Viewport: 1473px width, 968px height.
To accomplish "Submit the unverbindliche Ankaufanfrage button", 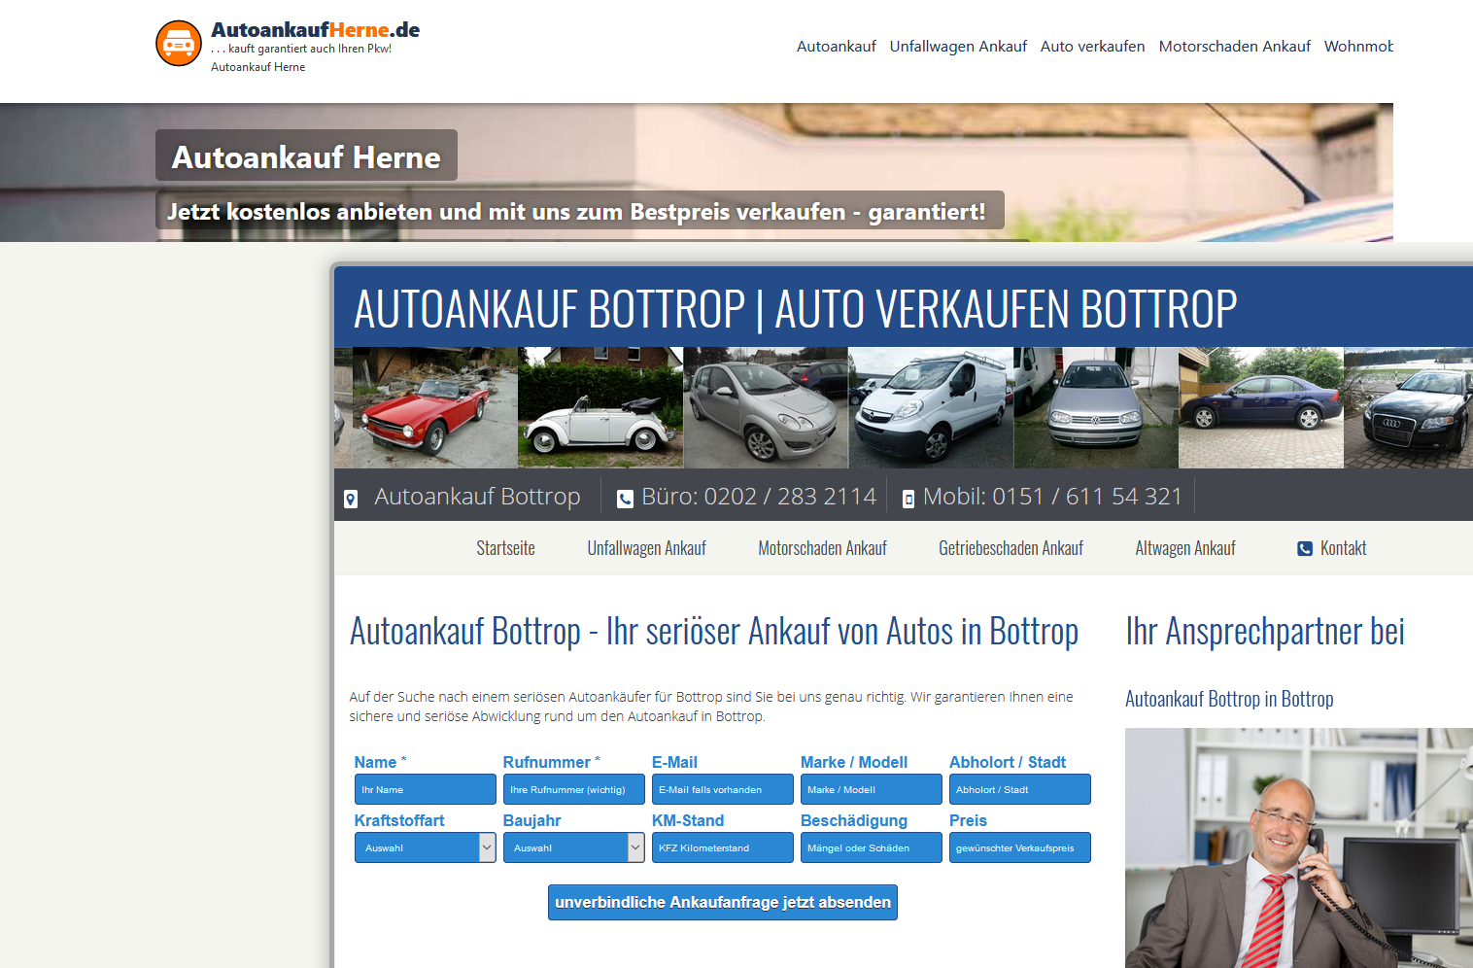I will [x=722, y=902].
